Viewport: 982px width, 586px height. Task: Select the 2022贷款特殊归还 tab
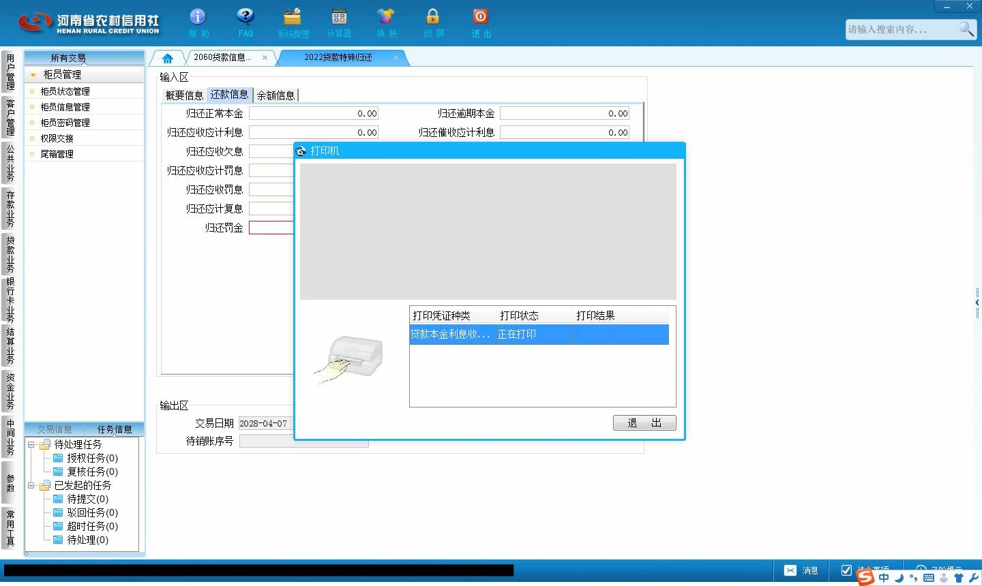point(338,57)
